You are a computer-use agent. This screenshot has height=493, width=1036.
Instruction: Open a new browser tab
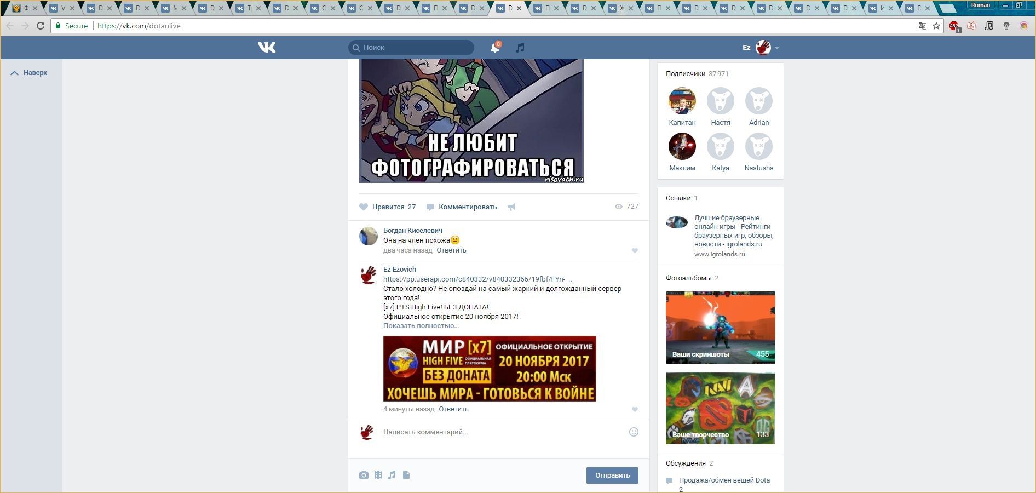tap(947, 8)
